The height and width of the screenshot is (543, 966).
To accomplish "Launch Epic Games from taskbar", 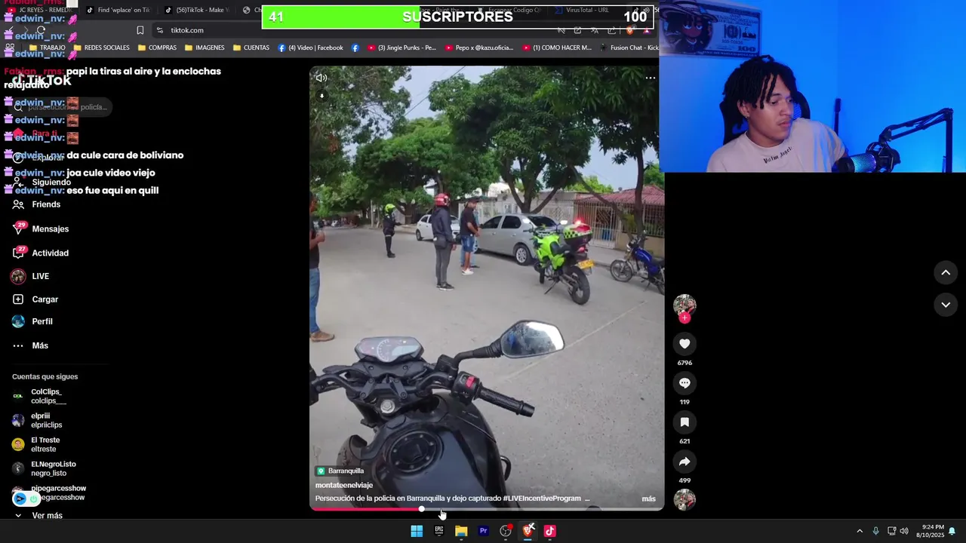I will coord(438,531).
